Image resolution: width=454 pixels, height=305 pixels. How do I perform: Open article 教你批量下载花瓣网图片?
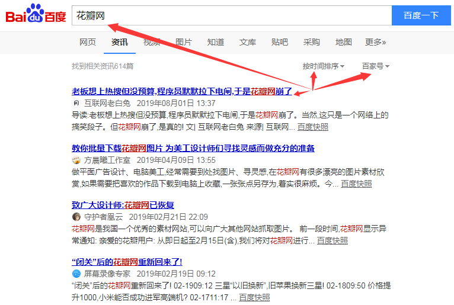[193, 149]
